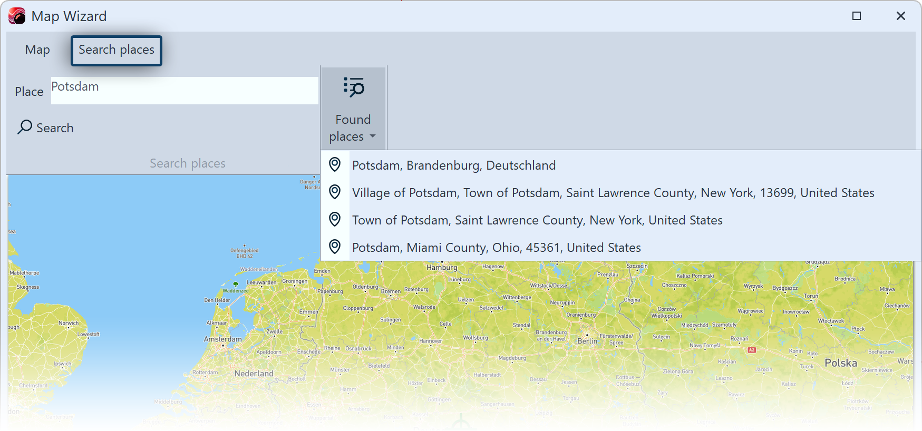Image resolution: width=922 pixels, height=431 pixels.
Task: Click Hannover label on the map
Action: tap(431, 341)
